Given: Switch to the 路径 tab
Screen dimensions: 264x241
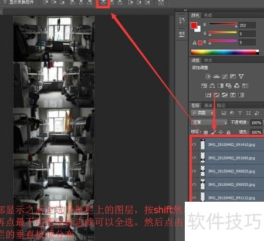Looking at the screenshot, I should pyautogui.click(x=221, y=106).
